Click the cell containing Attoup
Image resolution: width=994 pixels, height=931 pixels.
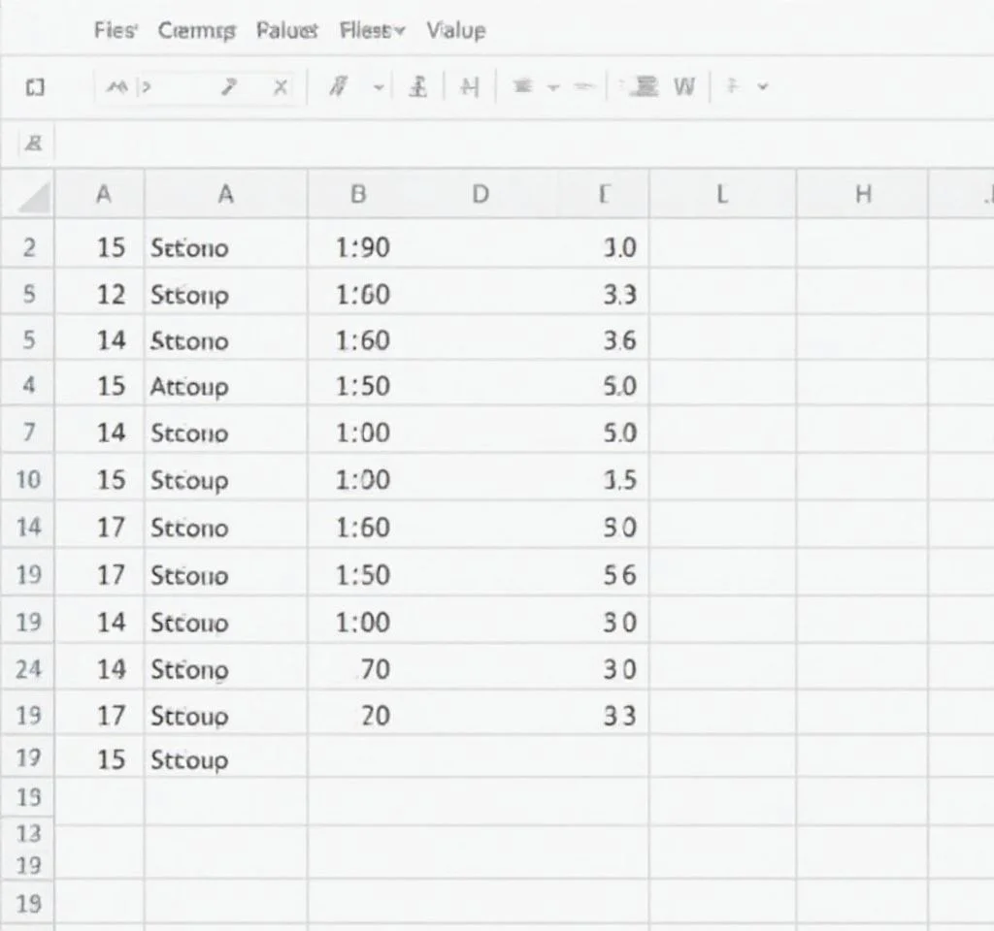pyautogui.click(x=225, y=387)
